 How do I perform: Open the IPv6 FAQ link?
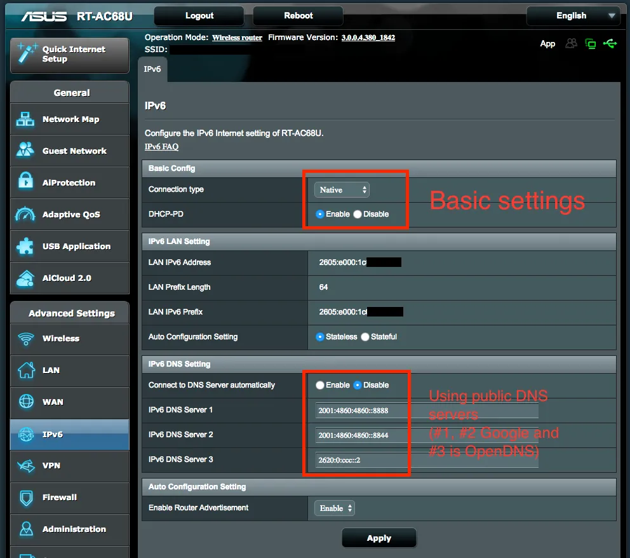[161, 147]
